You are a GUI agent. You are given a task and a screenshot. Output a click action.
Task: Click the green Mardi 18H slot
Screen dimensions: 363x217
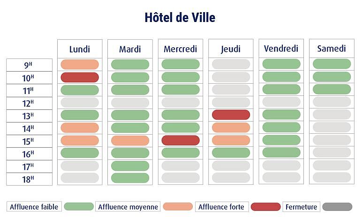(x=130, y=178)
